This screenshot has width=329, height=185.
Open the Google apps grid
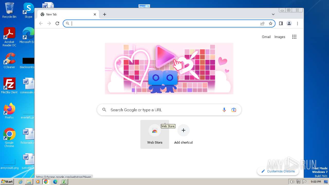[294, 37]
